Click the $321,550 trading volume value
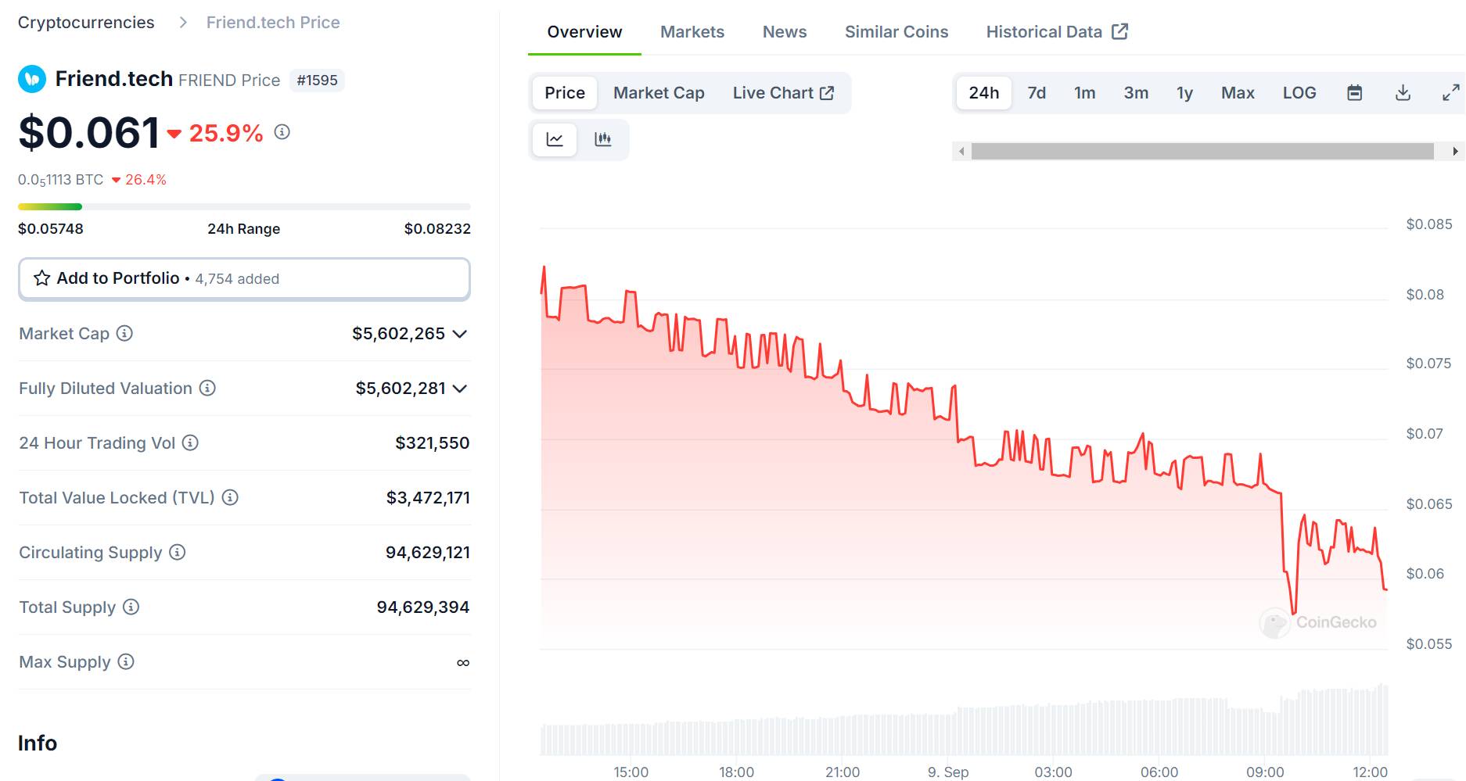This screenshot has height=781, width=1466. (433, 443)
